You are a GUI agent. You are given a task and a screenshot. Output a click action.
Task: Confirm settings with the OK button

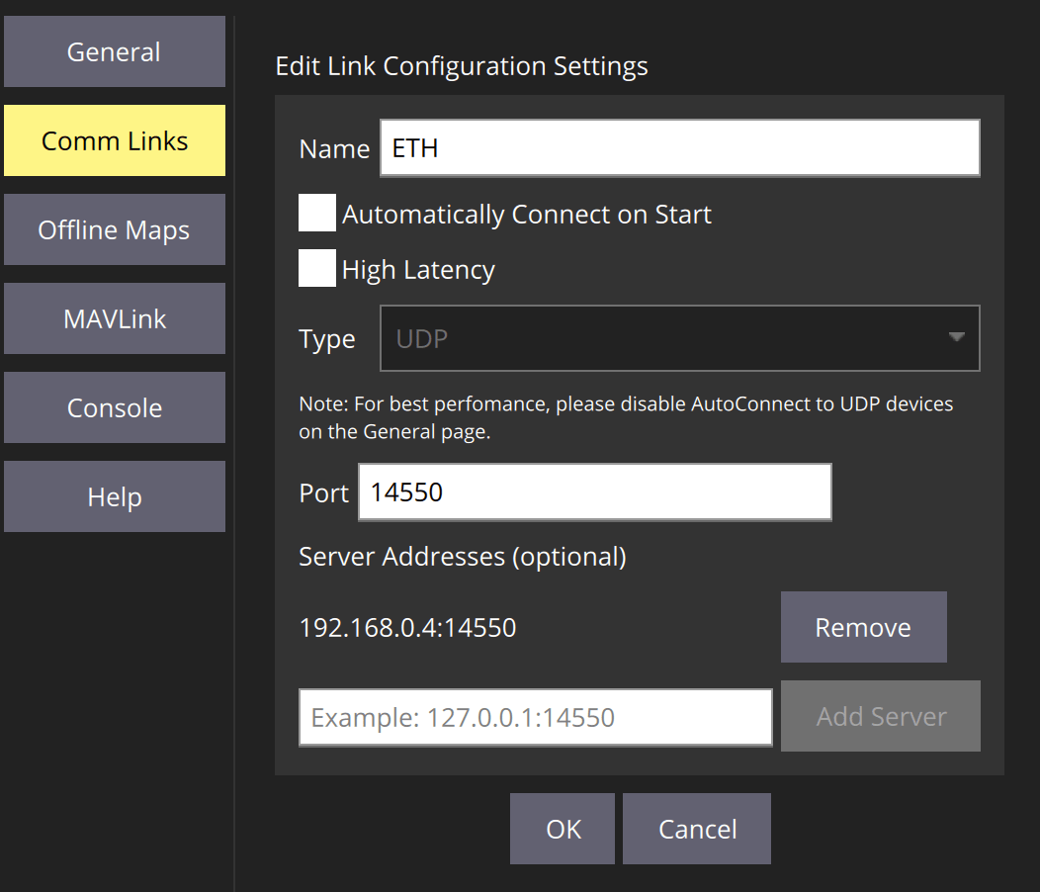point(562,828)
